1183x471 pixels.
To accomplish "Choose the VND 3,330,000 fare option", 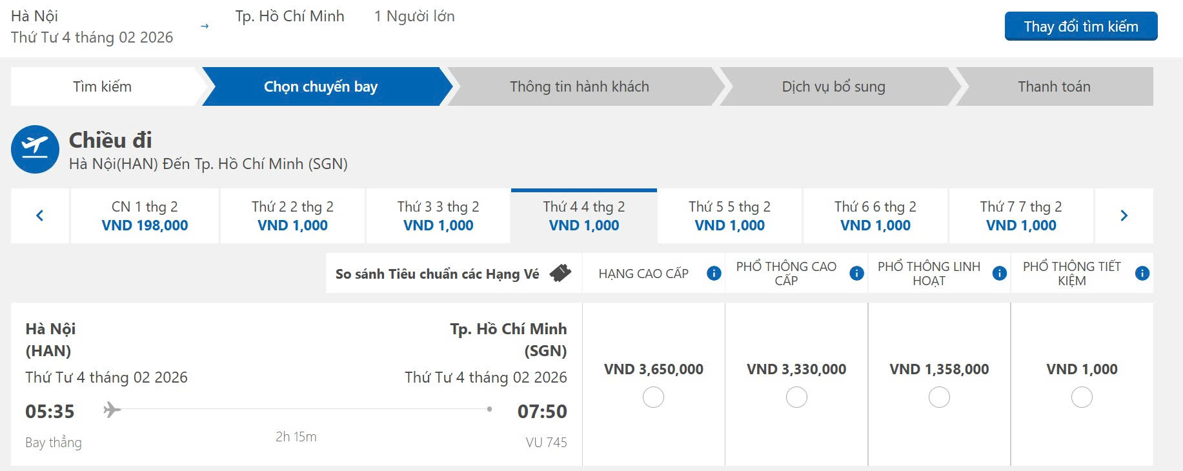I will point(796,397).
